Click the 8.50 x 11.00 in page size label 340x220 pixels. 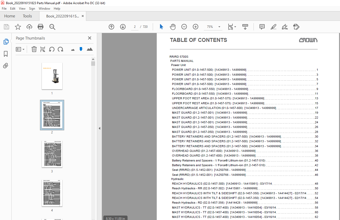point(115,218)
